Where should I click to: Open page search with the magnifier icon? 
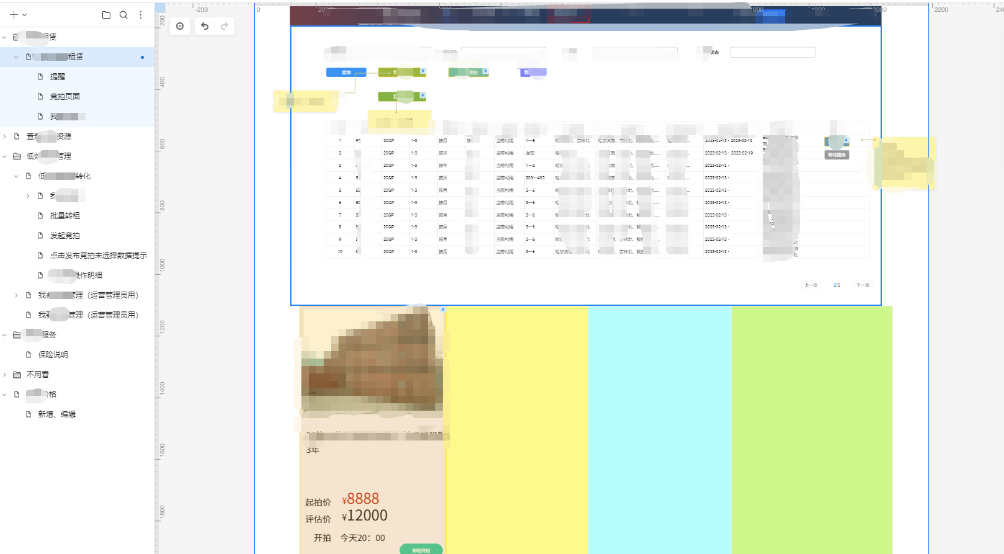[123, 15]
